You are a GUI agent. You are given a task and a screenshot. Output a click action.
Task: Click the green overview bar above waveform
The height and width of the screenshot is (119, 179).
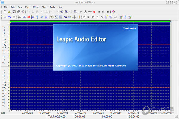(90, 21)
